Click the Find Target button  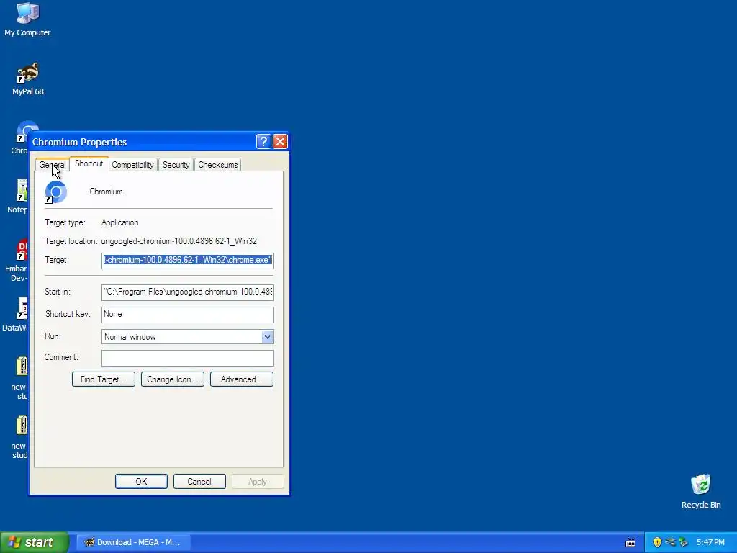pos(104,379)
